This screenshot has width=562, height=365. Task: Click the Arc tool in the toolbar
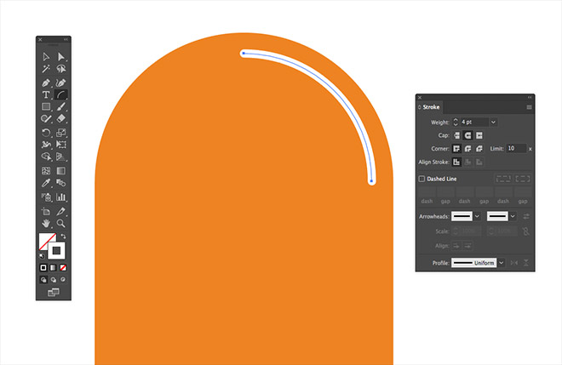pos(61,94)
